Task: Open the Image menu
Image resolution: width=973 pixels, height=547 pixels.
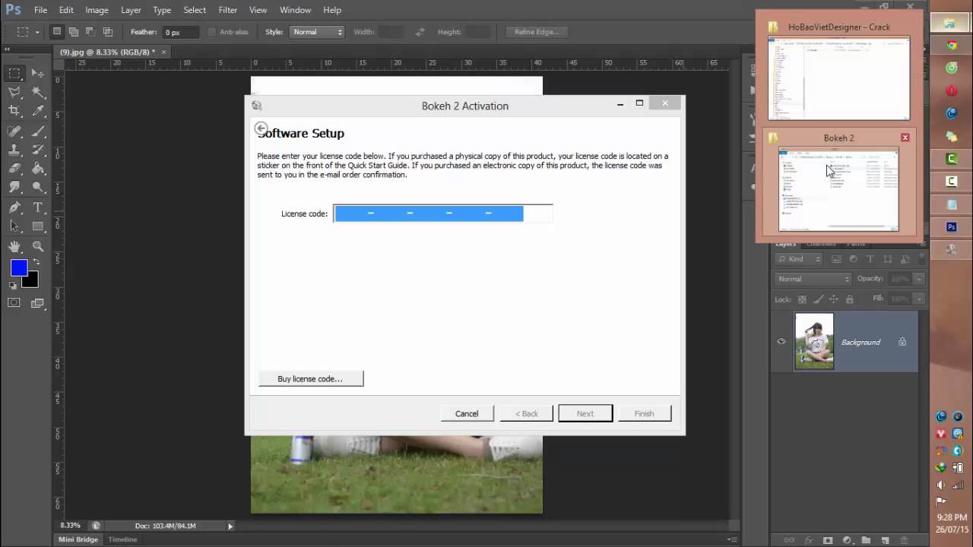Action: 97,10
